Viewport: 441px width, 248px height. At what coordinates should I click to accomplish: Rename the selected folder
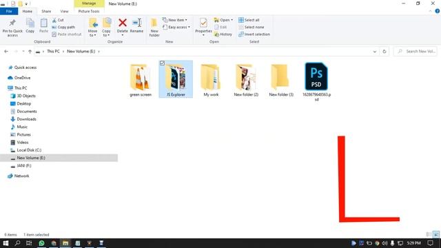136,26
